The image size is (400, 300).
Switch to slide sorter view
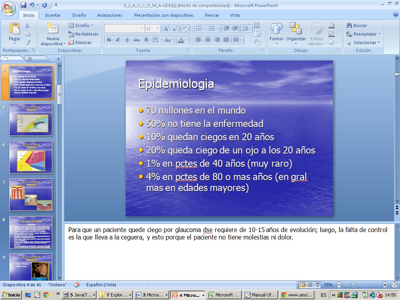[x=310, y=285]
